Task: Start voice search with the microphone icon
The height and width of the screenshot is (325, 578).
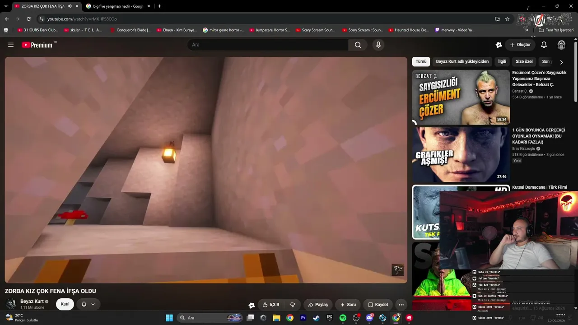Action: coord(378,45)
